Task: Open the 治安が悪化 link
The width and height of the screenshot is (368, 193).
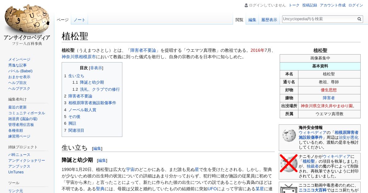Action: point(348,138)
